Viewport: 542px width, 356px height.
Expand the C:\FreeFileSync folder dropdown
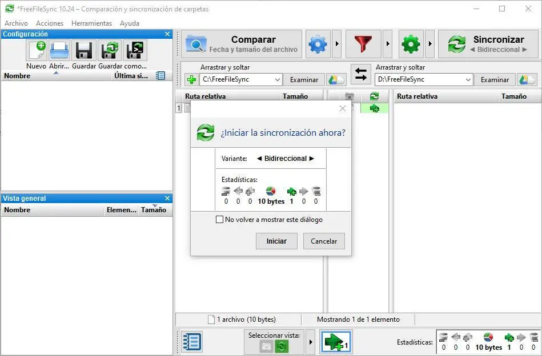pos(277,80)
